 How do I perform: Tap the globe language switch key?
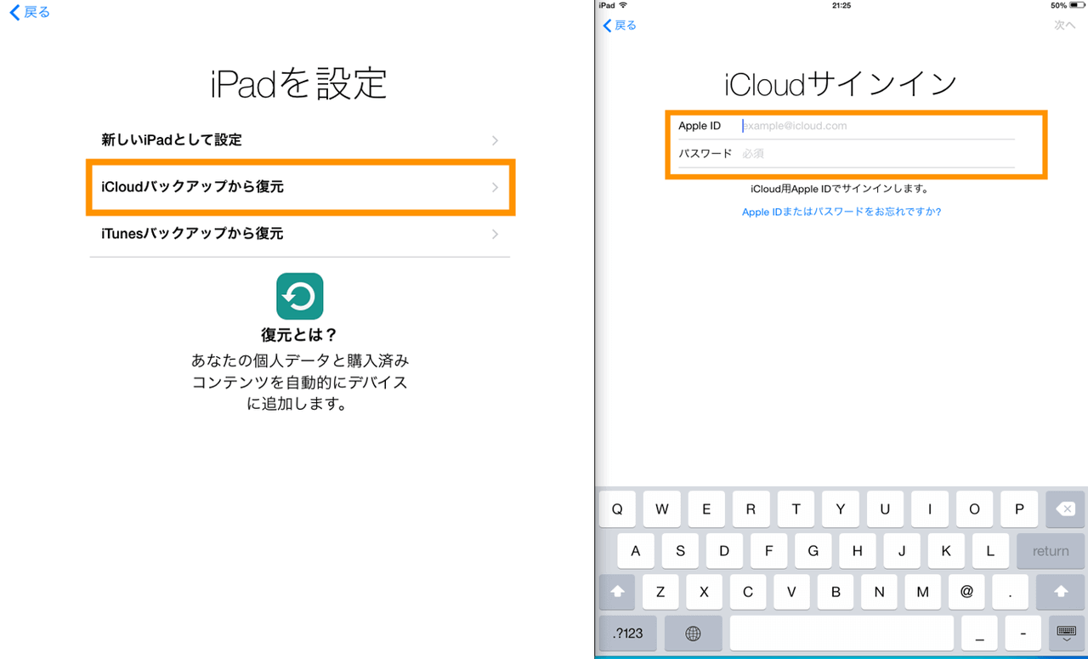[694, 633]
